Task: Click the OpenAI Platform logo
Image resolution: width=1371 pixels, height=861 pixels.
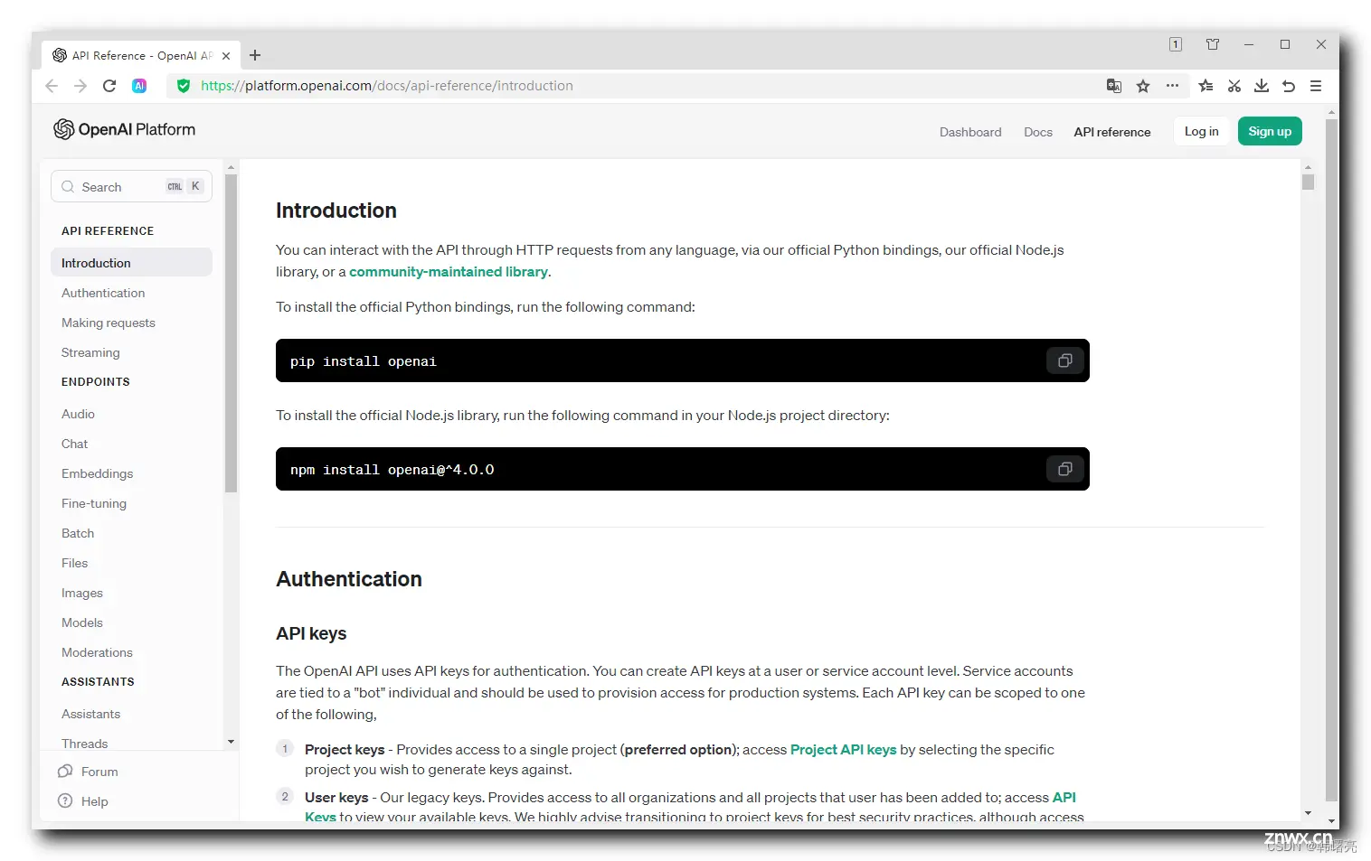Action: (x=124, y=129)
